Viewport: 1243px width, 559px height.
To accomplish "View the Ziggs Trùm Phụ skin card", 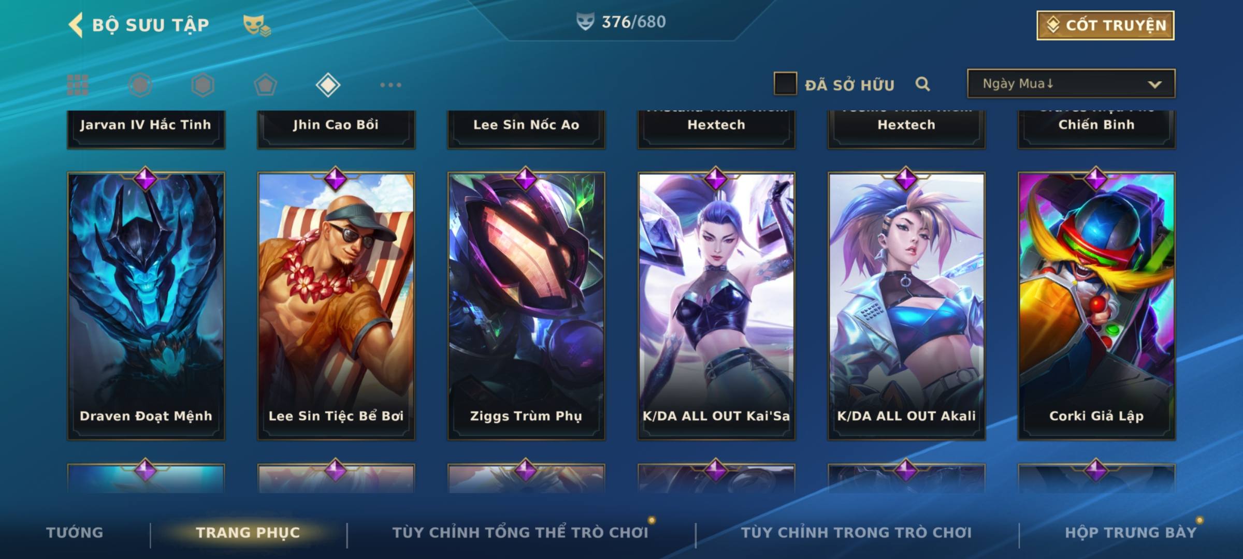I will pyautogui.click(x=526, y=306).
